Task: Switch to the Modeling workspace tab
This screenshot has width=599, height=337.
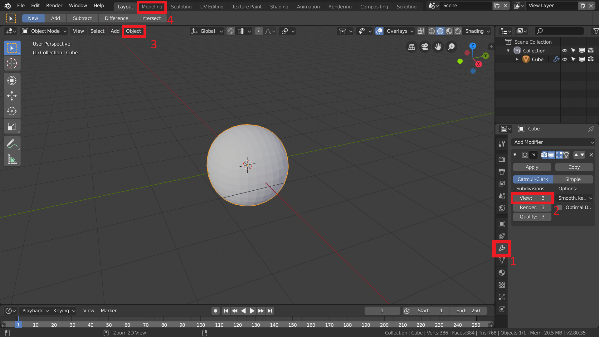Action: pyautogui.click(x=152, y=7)
